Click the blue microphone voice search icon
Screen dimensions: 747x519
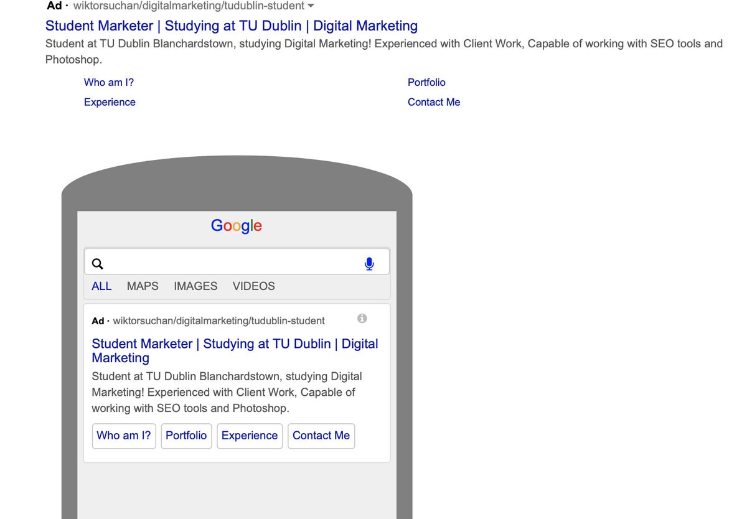pos(369,264)
